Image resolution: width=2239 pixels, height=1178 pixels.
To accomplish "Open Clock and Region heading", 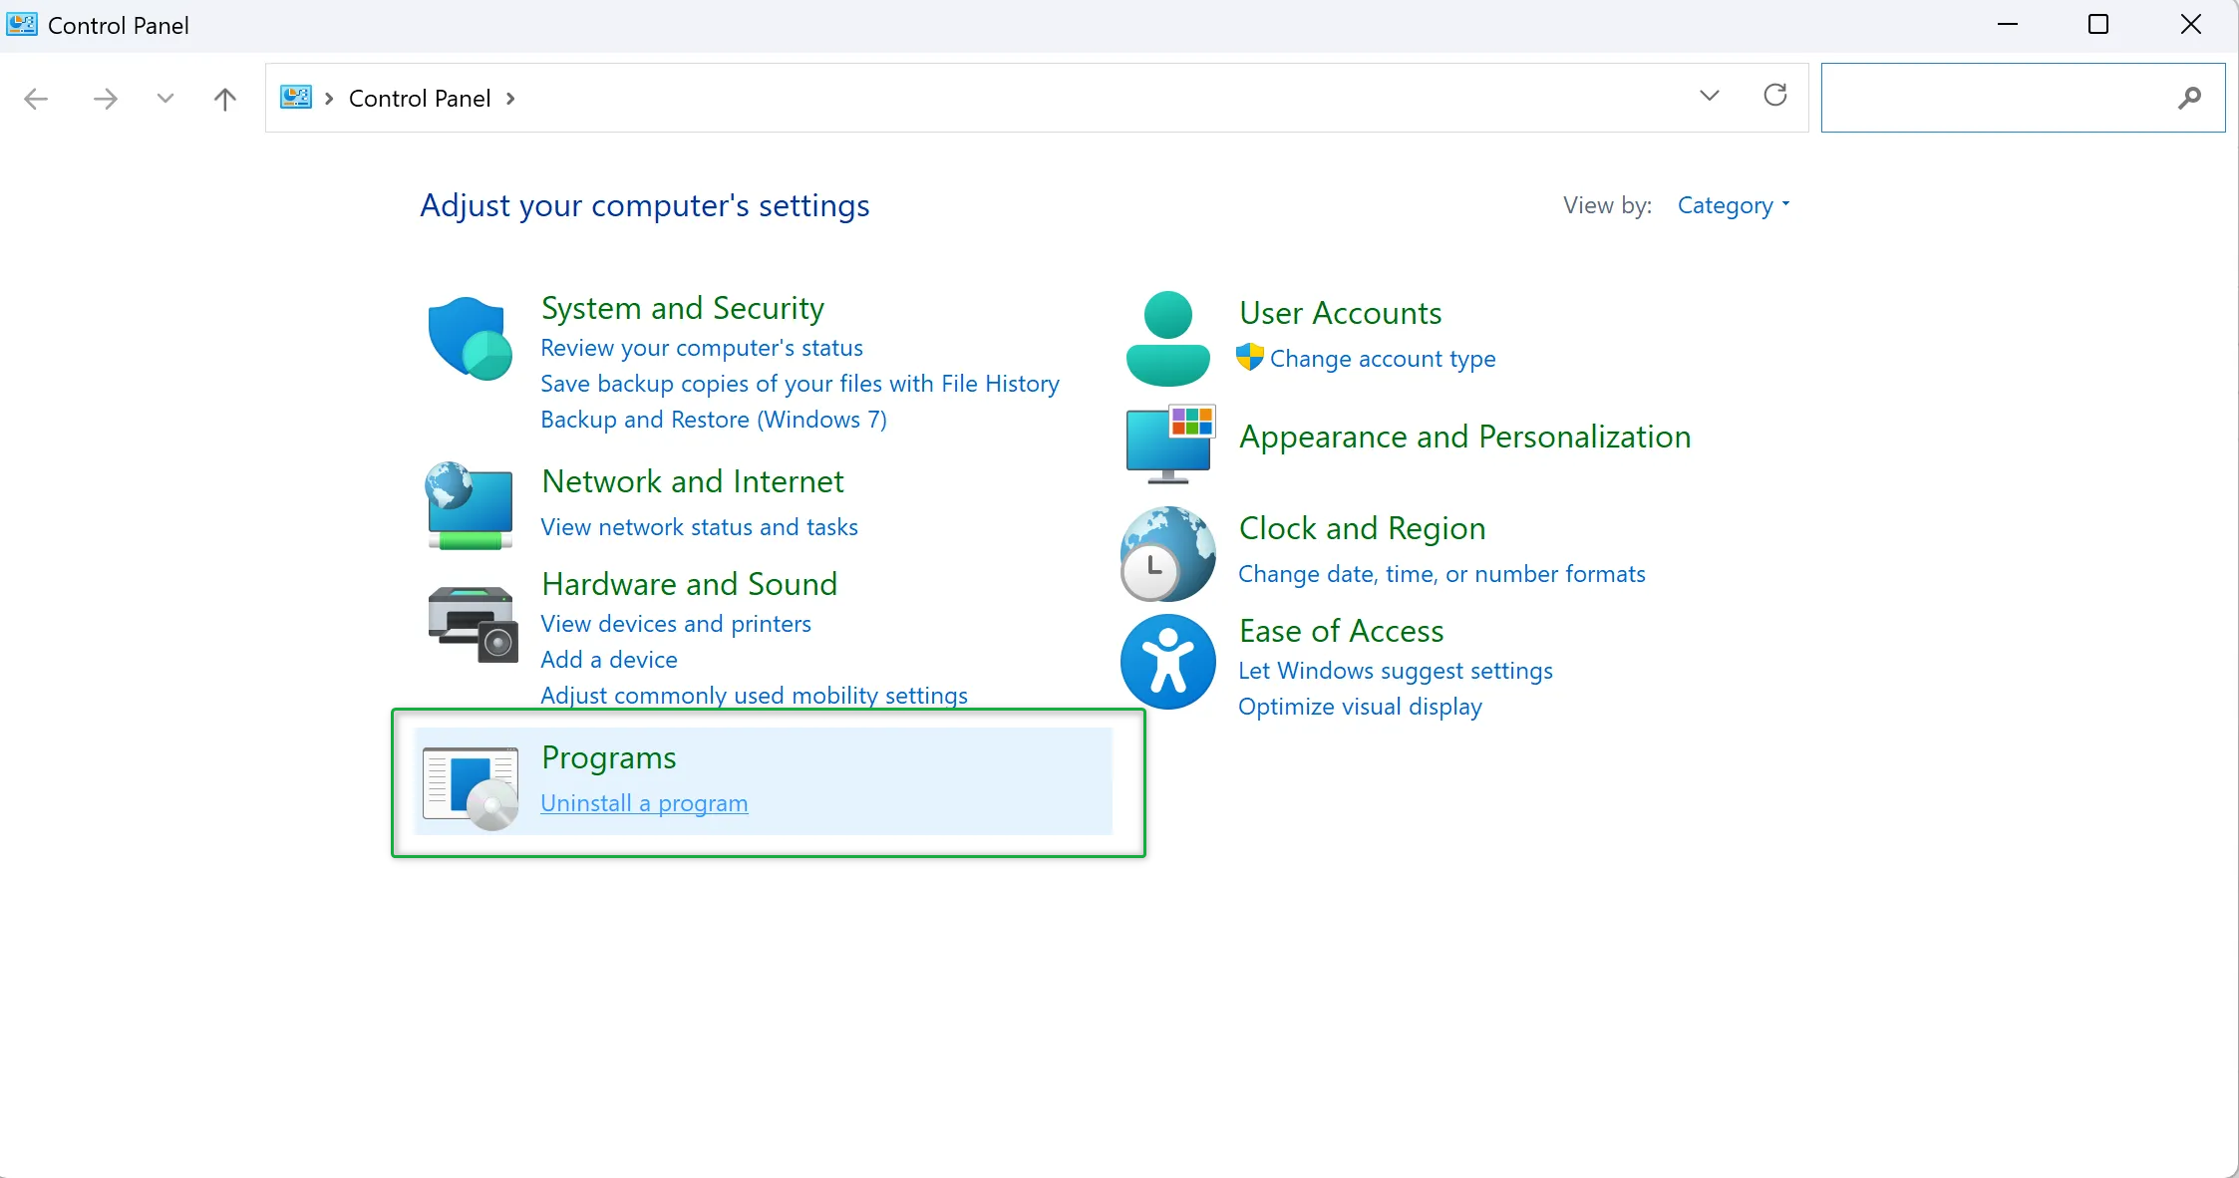I will click(1362, 528).
